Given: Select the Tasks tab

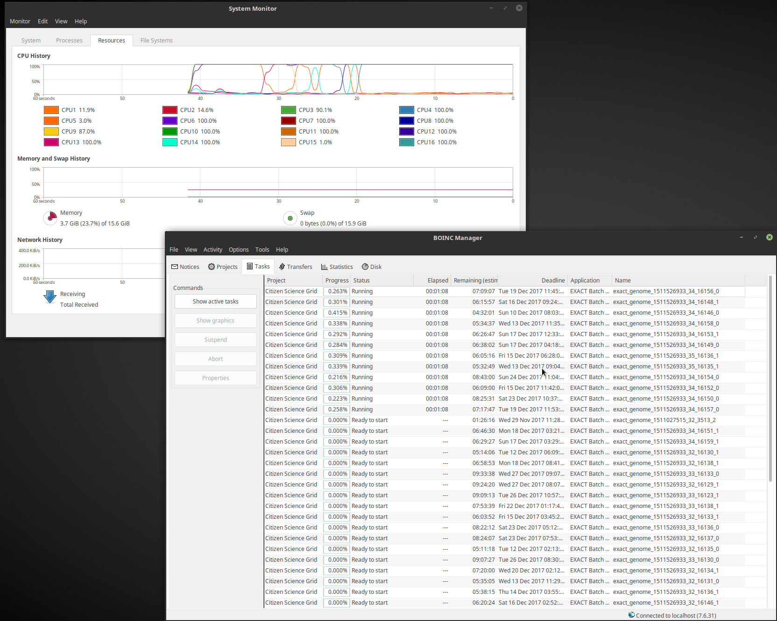Looking at the screenshot, I should [258, 266].
